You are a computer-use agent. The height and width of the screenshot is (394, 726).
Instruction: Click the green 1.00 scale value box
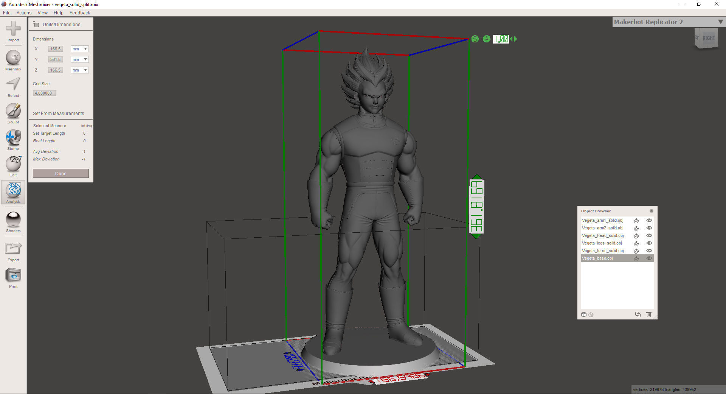tap(501, 39)
